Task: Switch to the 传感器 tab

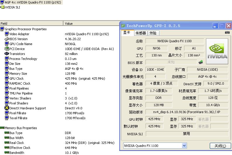Action: (141, 33)
